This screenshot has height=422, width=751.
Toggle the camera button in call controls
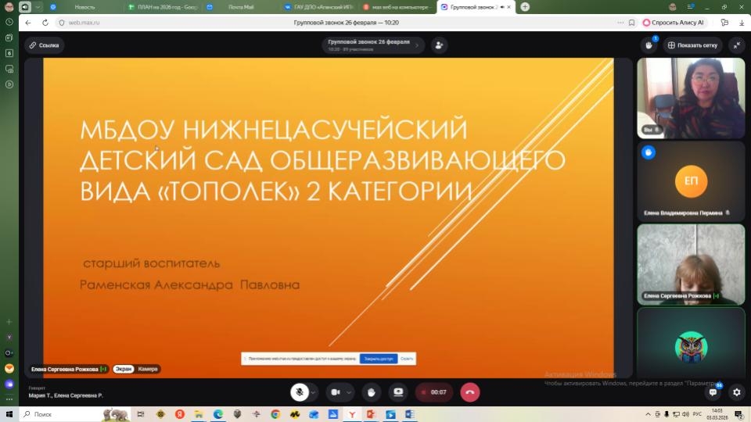(336, 392)
